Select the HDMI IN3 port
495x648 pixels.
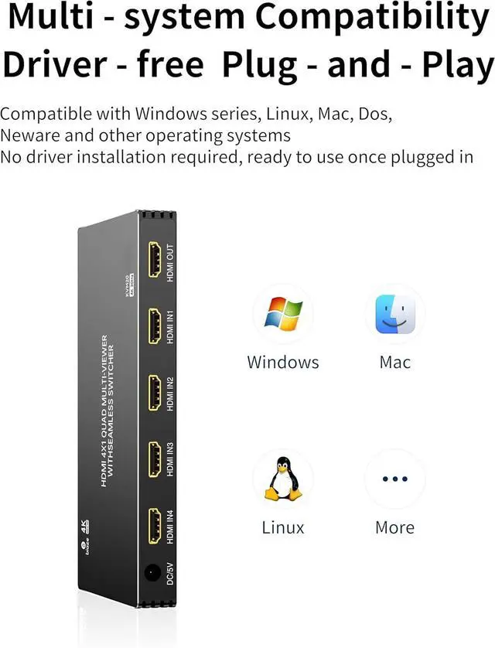(x=155, y=459)
